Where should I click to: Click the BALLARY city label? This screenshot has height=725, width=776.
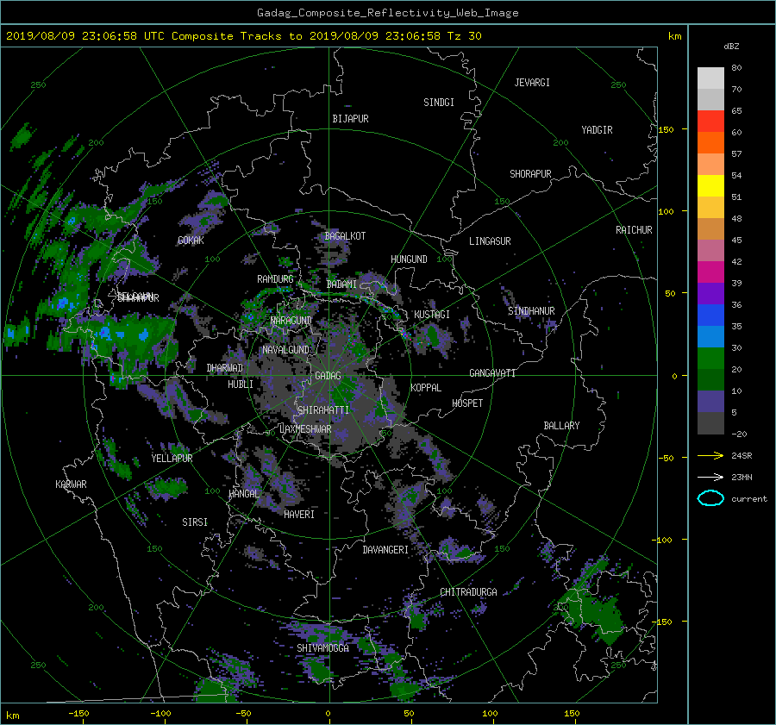click(561, 426)
